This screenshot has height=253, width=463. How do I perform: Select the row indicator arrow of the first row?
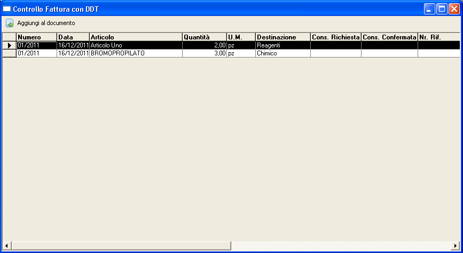click(x=9, y=45)
